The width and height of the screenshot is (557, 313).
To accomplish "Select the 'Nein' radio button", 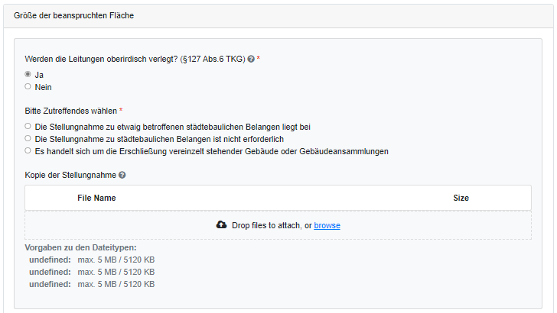I will (x=28, y=87).
